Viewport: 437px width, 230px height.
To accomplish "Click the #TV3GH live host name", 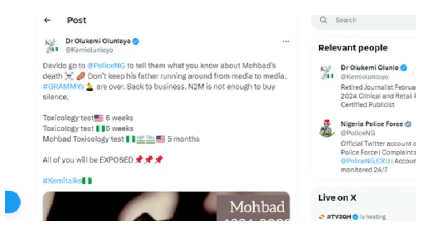I will pyautogui.click(x=339, y=217).
